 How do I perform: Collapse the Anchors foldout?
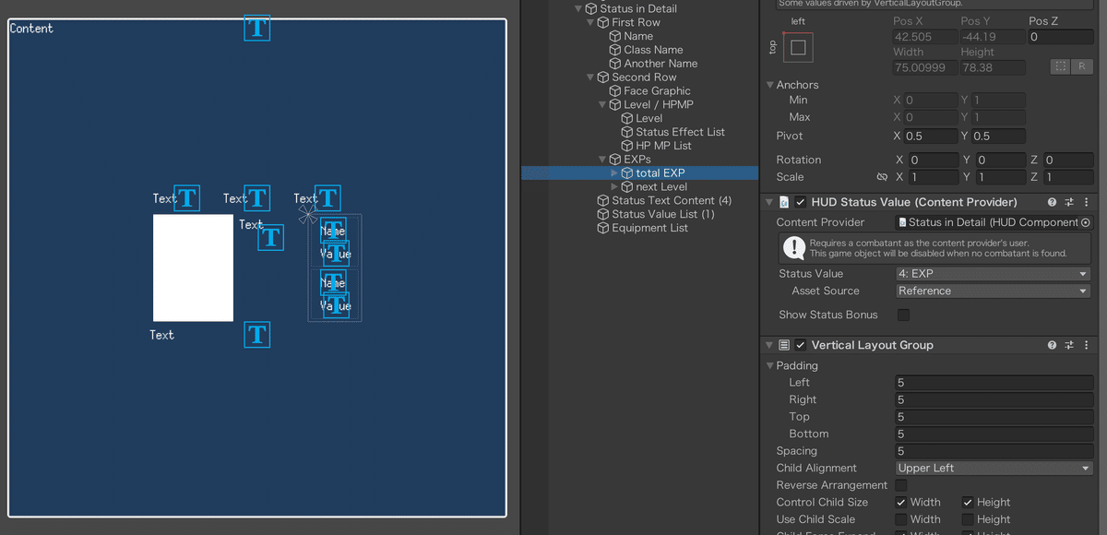[770, 85]
